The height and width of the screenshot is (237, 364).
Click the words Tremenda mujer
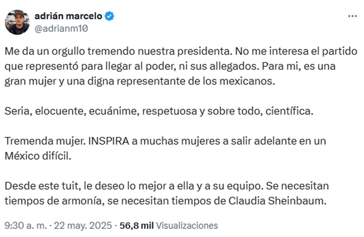click(x=45, y=141)
